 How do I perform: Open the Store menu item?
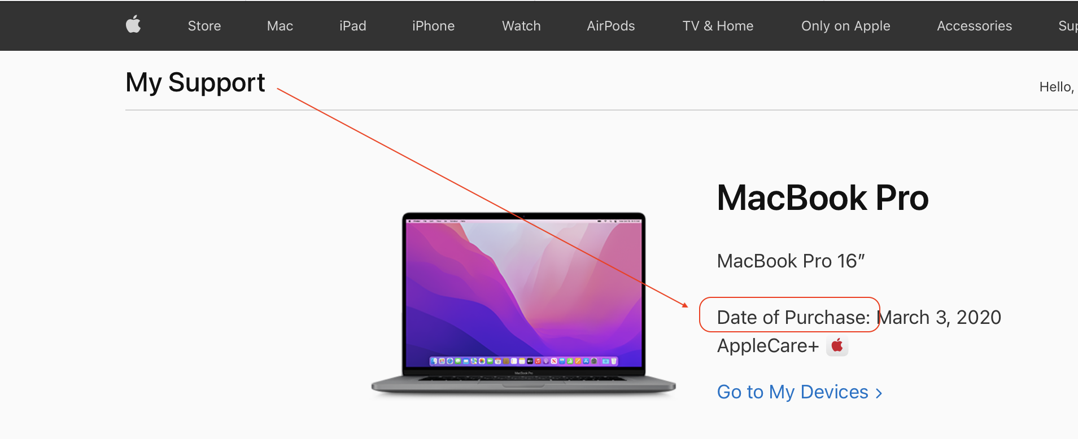[204, 26]
